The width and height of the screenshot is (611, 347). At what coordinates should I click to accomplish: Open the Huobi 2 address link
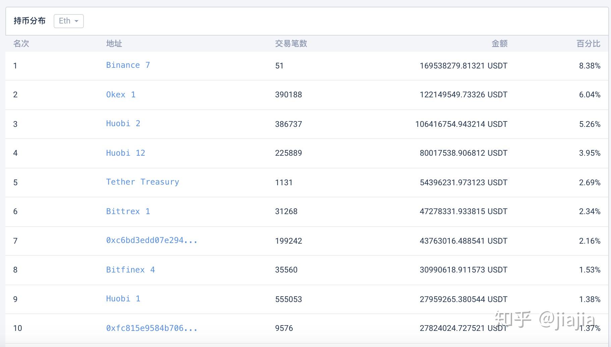pyautogui.click(x=123, y=123)
